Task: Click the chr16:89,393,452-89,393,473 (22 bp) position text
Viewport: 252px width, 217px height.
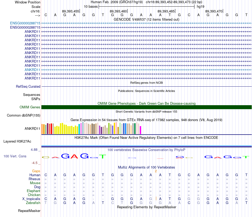Action: tap(174, 2)
